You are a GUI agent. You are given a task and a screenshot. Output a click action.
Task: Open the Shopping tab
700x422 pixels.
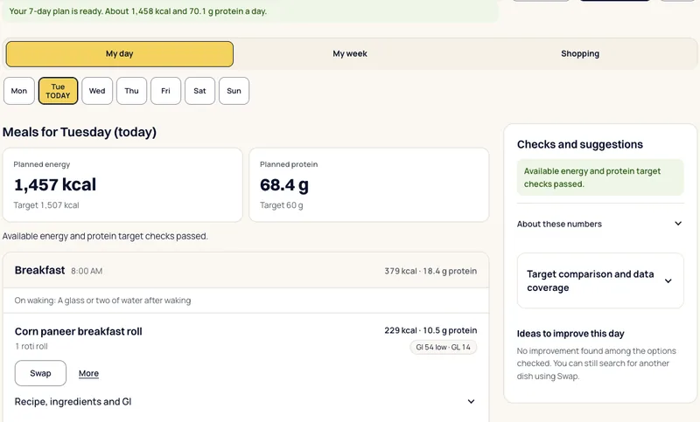click(x=580, y=54)
